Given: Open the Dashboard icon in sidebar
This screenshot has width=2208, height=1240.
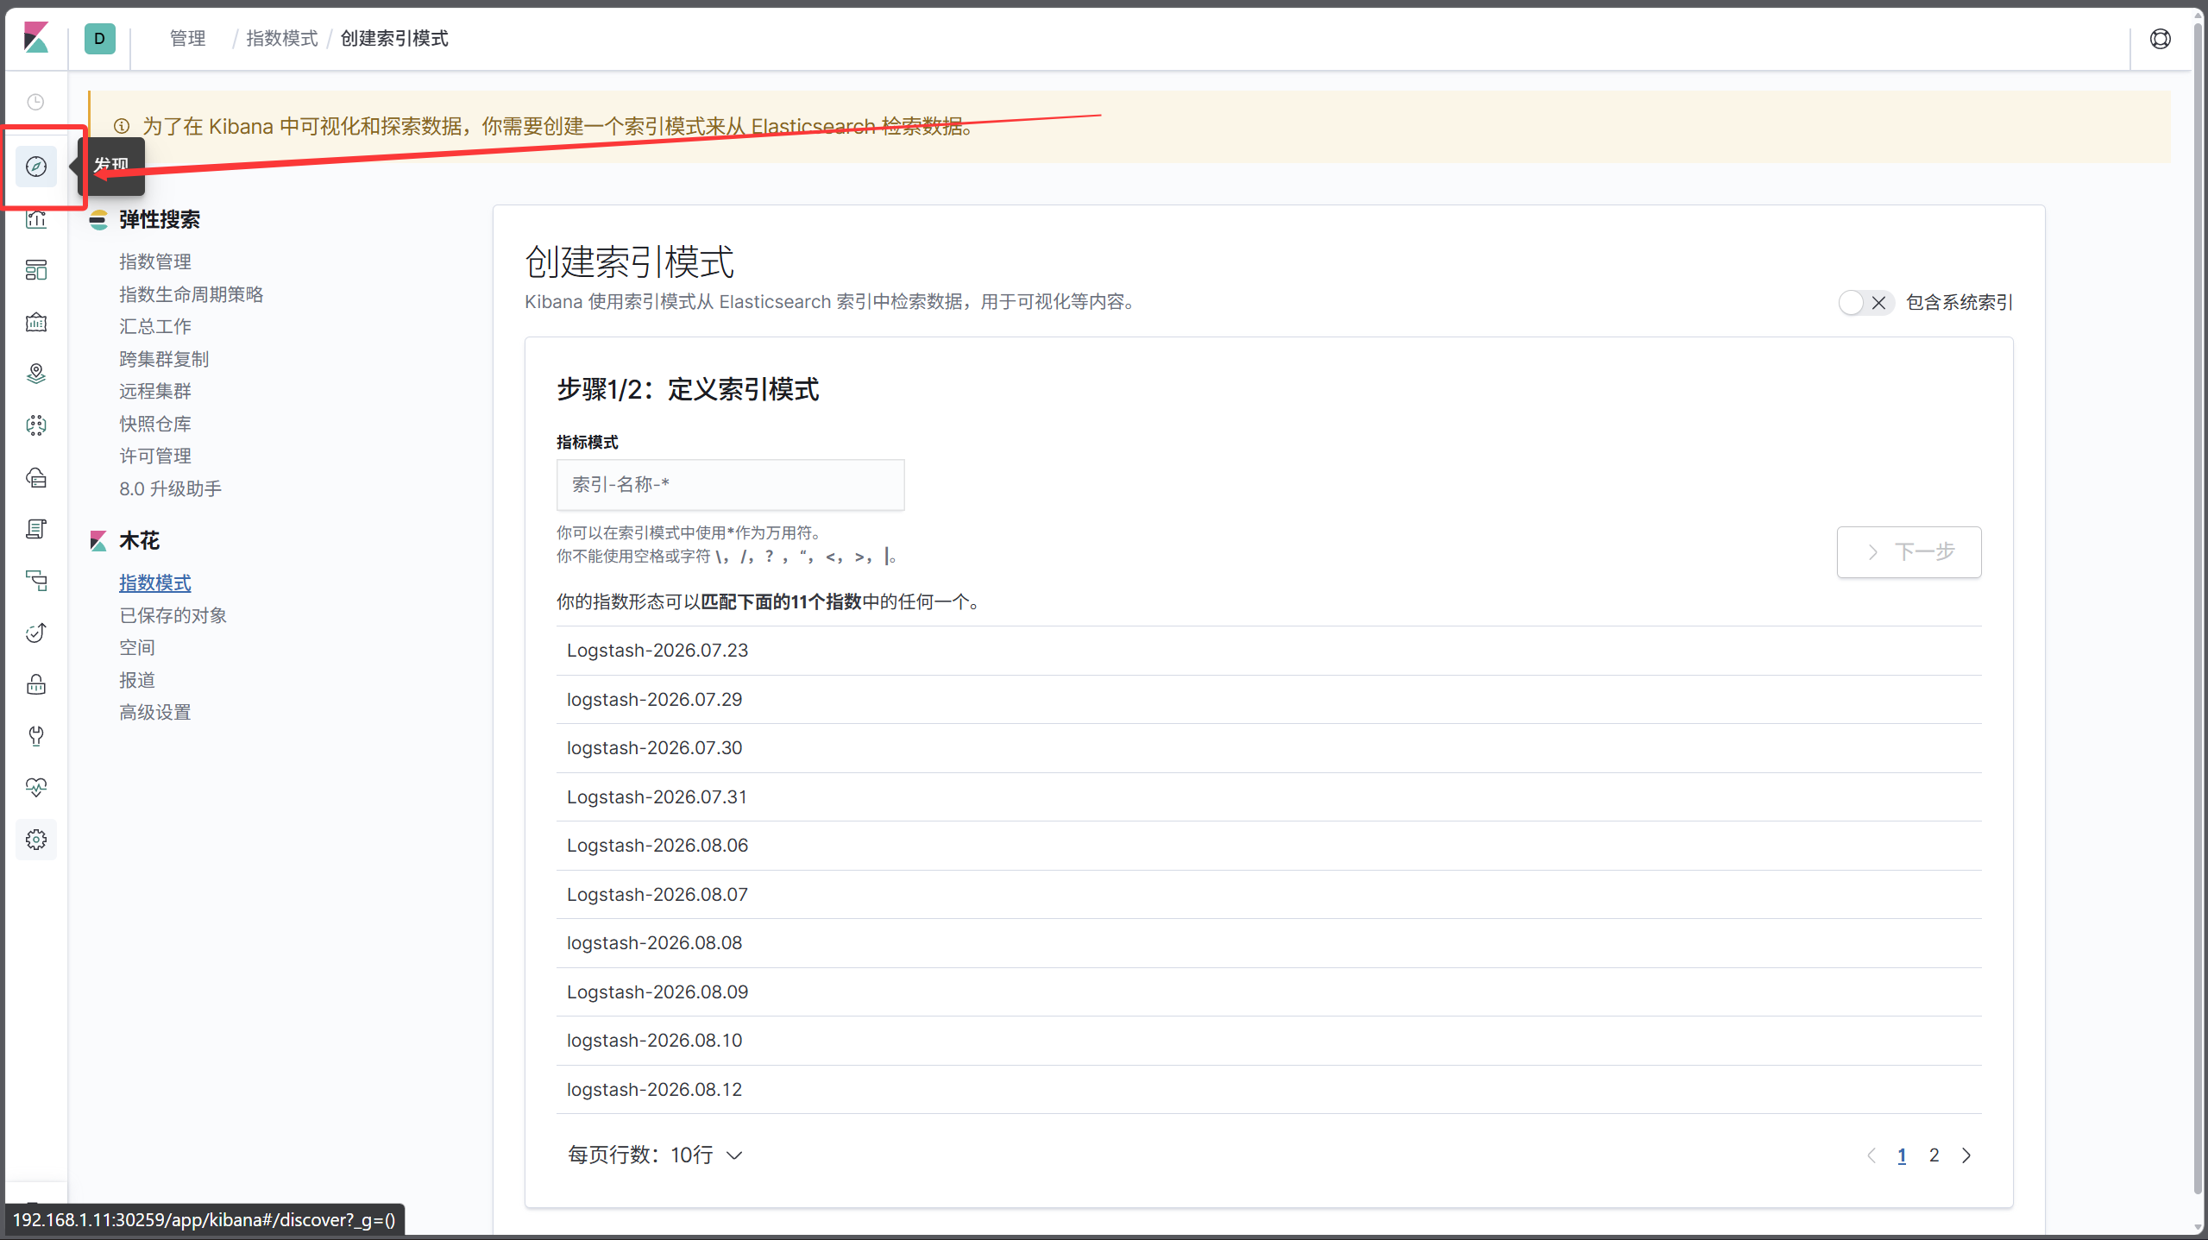Looking at the screenshot, I should (36, 270).
